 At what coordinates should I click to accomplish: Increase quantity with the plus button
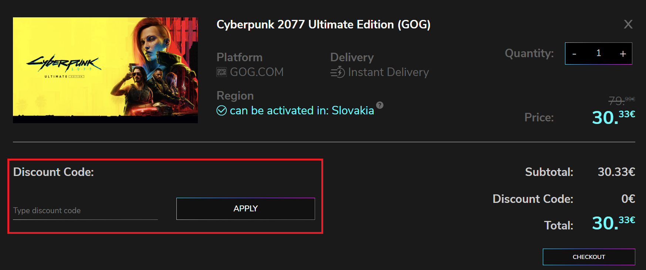point(623,54)
